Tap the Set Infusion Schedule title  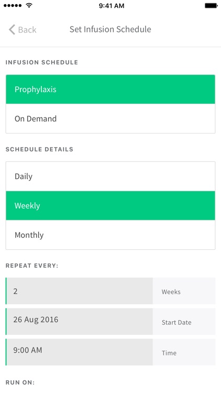(110, 29)
